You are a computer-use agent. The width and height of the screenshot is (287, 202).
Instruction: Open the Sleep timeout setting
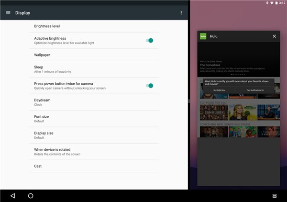pyautogui.click(x=94, y=69)
